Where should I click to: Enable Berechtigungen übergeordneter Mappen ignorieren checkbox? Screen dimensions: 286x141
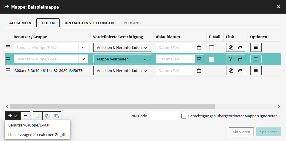click(x=184, y=116)
